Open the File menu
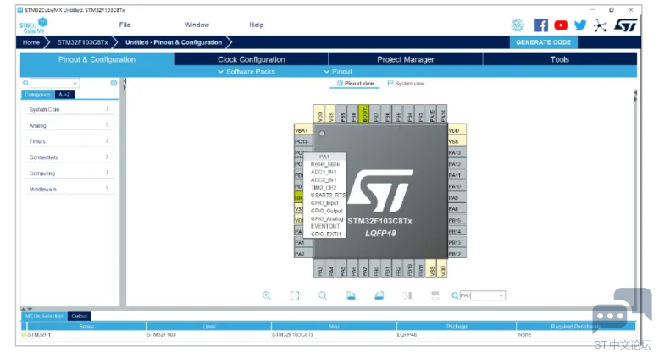The height and width of the screenshot is (358, 659). (x=125, y=25)
